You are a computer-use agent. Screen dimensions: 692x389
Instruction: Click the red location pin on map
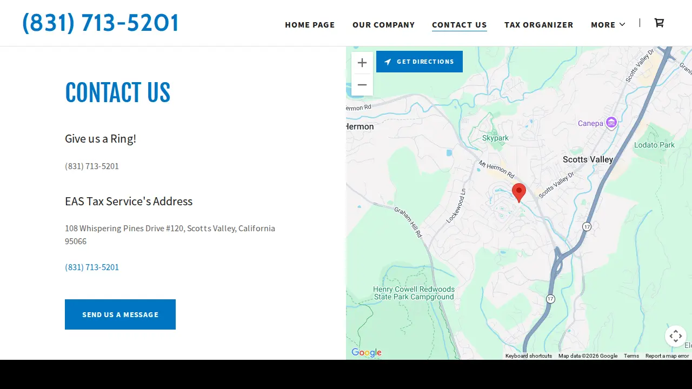point(519,193)
